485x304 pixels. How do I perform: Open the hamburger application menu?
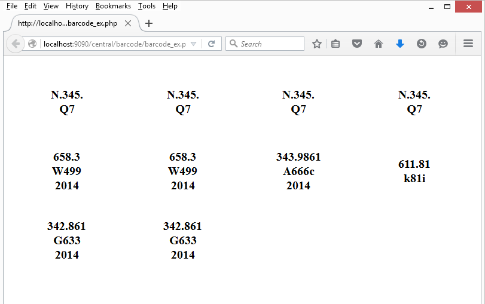click(x=468, y=44)
